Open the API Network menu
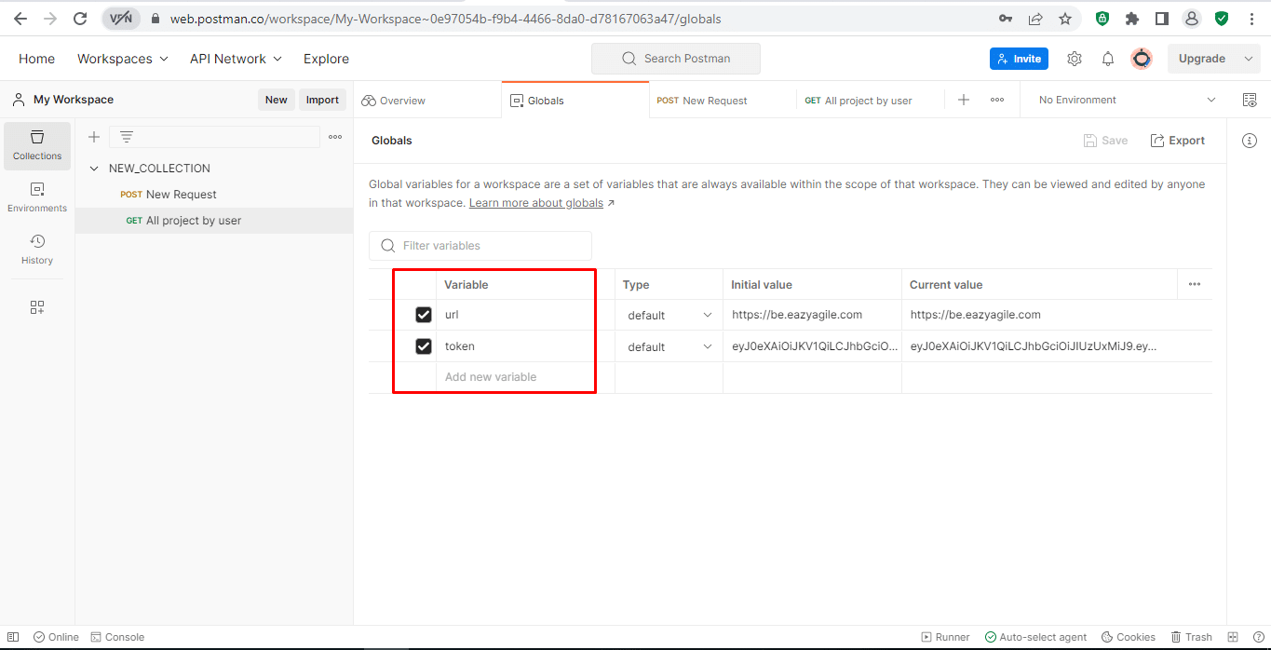 pos(236,59)
